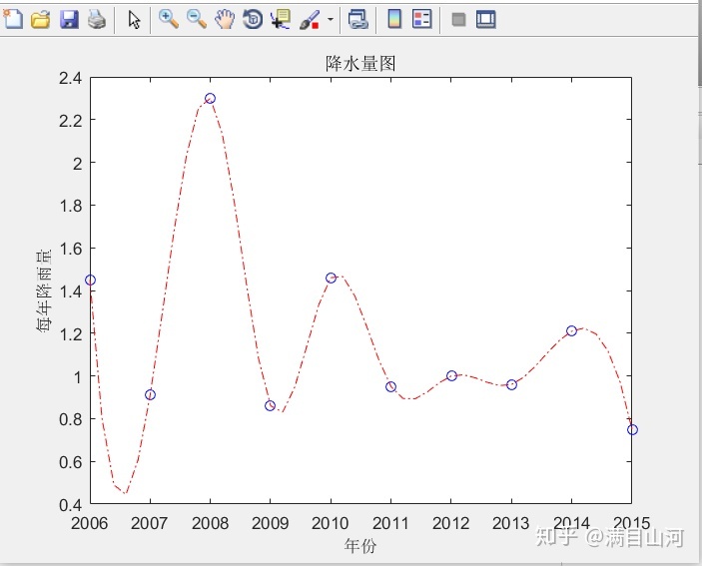Click the 2006 data point marker
This screenshot has width=702, height=566.
[90, 281]
